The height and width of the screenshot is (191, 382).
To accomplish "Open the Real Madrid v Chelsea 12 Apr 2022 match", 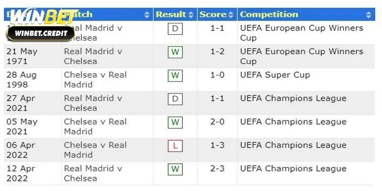I will pos(93,173).
